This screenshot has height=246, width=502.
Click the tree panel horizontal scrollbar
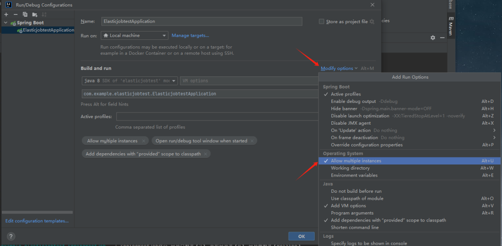click(37, 212)
